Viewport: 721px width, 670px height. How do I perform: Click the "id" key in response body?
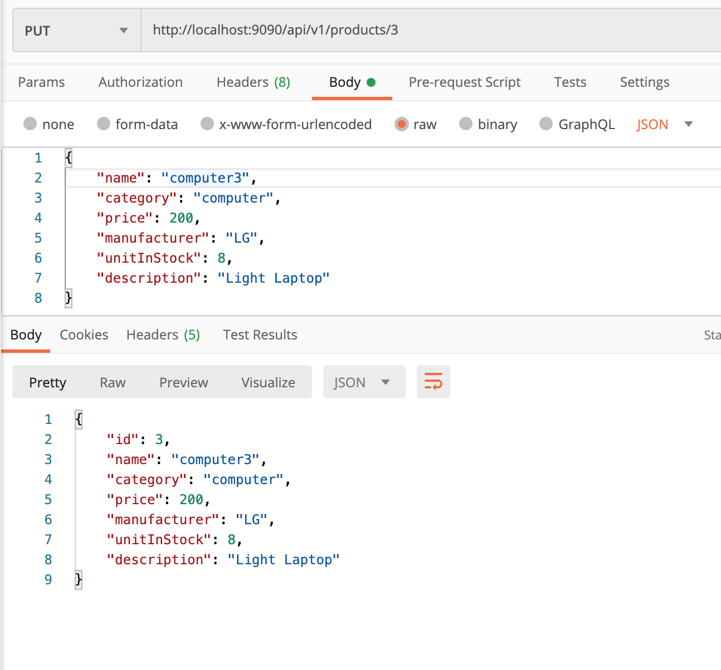[x=123, y=440]
